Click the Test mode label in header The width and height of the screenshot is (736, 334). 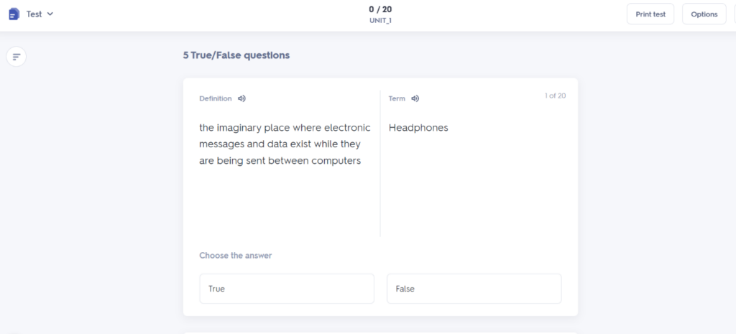[34, 14]
